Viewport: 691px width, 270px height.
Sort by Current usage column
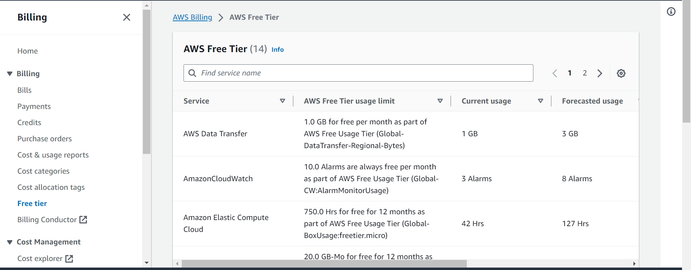click(541, 101)
